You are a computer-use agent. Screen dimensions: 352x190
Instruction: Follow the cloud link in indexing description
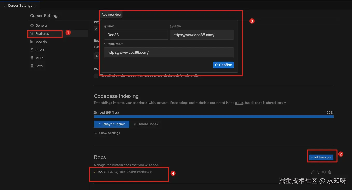[239, 103]
